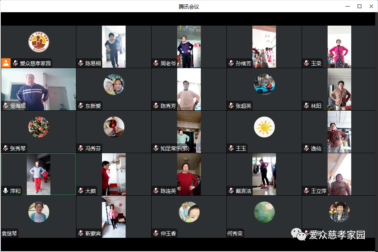Click the muted microphone icon next to 仲玉香
378x252 pixels.
click(156, 233)
